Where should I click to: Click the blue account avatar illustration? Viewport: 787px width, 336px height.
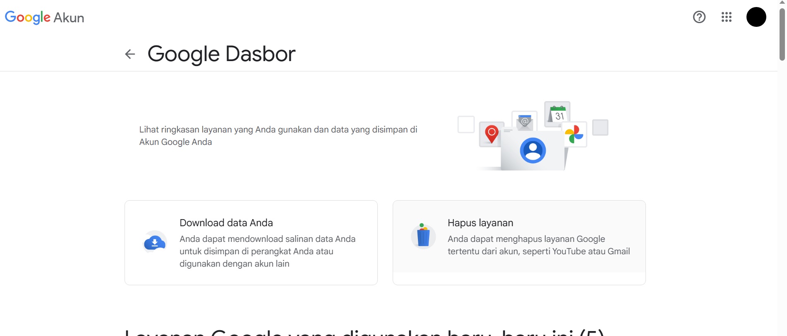(533, 151)
